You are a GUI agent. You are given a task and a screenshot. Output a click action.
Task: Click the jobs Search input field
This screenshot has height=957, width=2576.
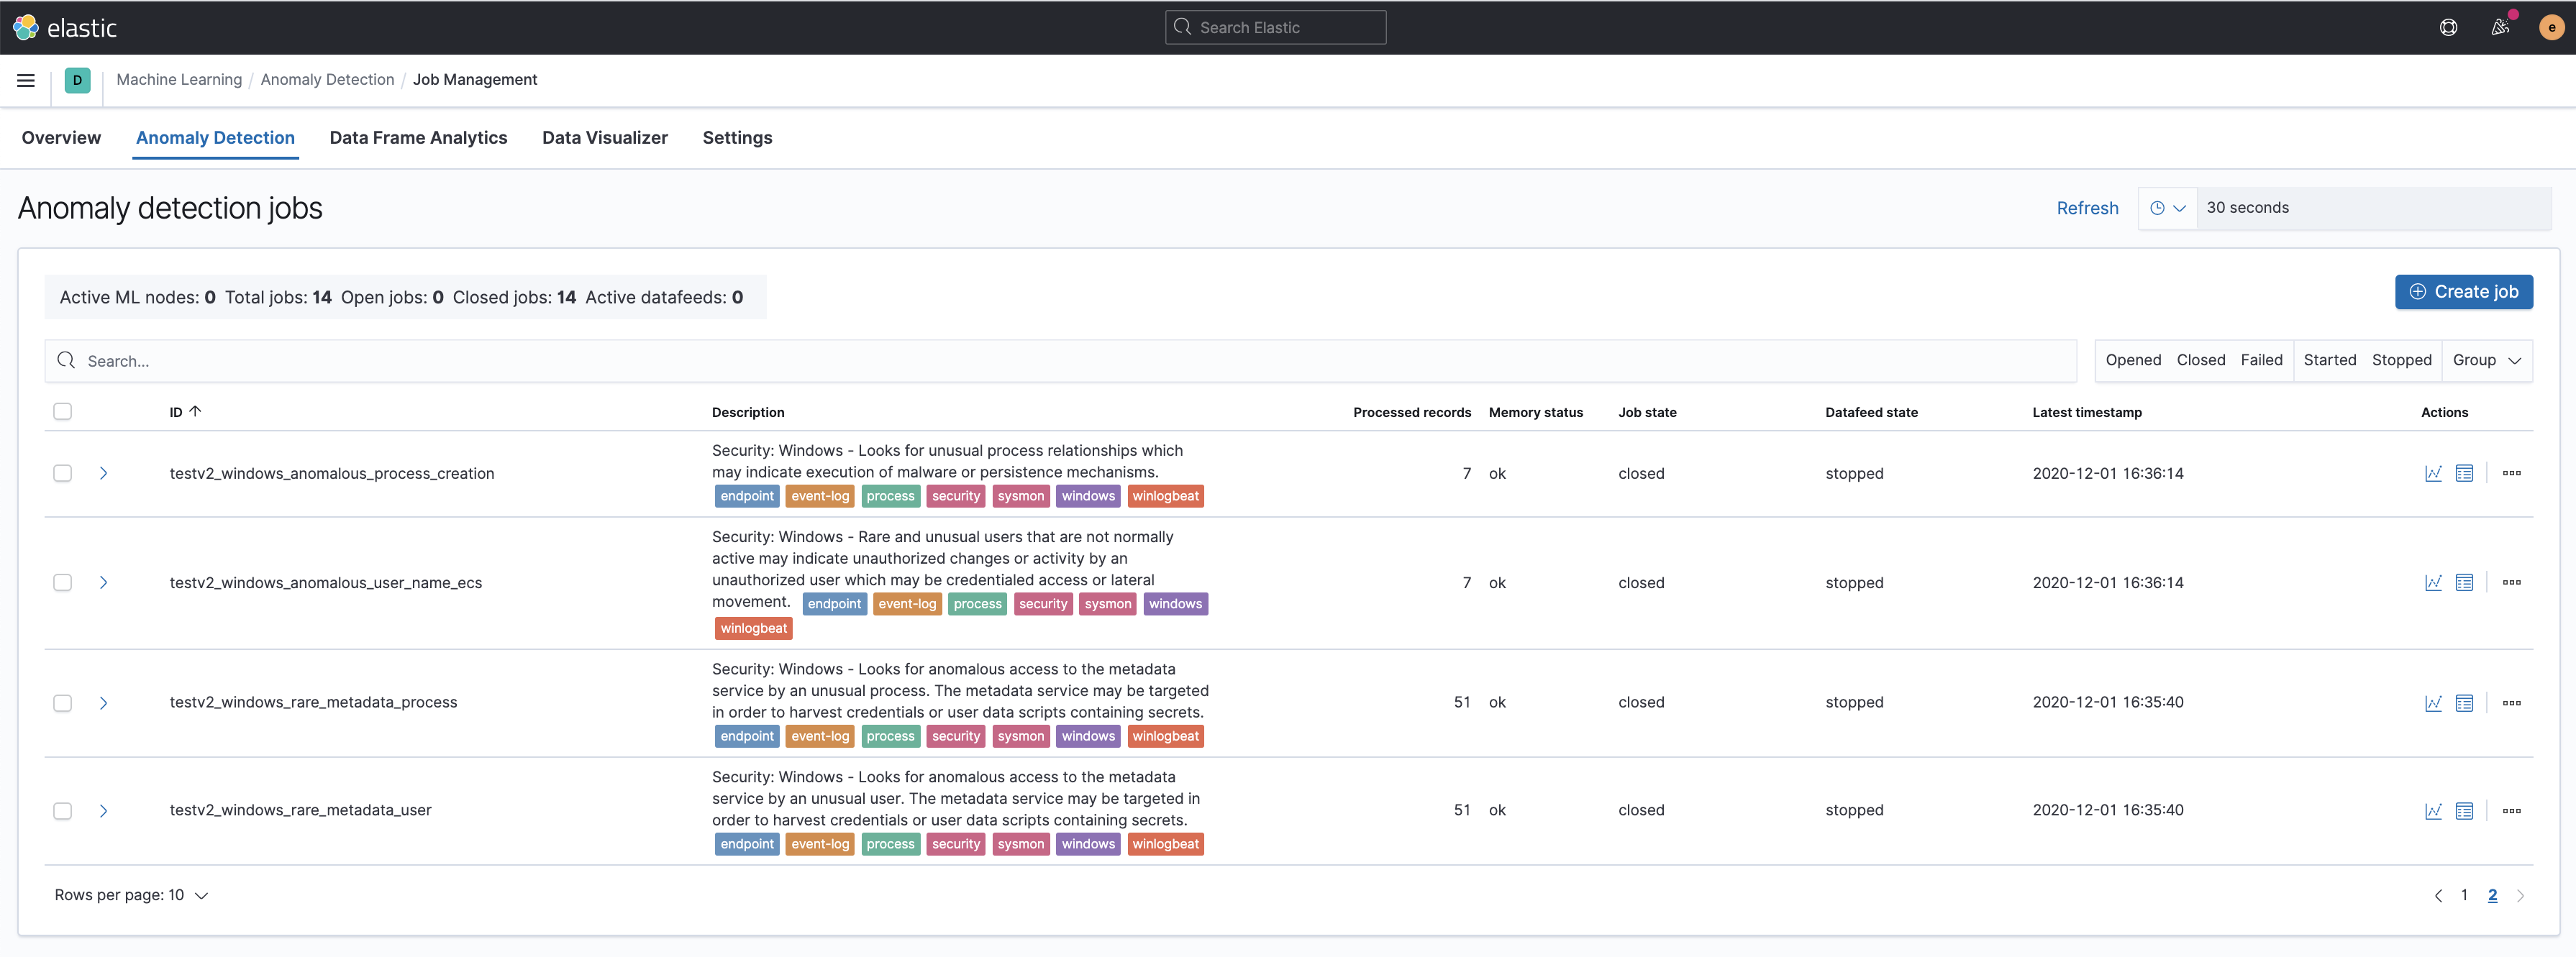[x=1060, y=361]
